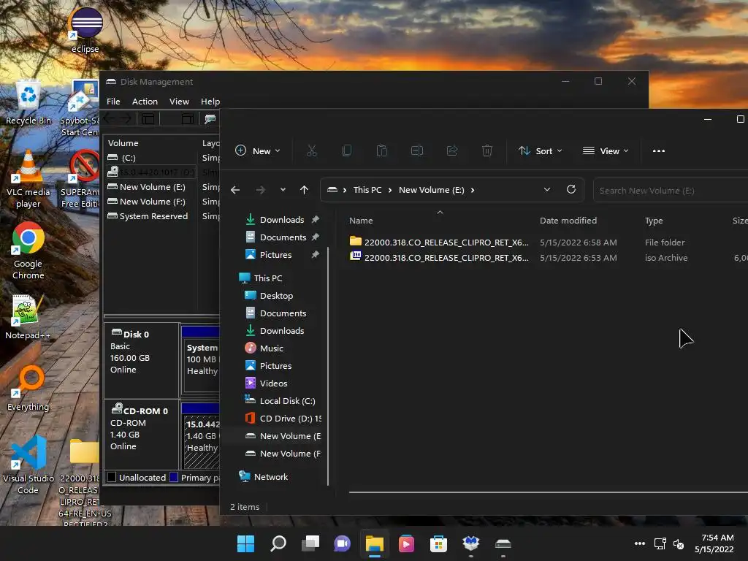Open the File menu in Disk Management
Image resolution: width=748 pixels, height=561 pixels.
click(113, 101)
